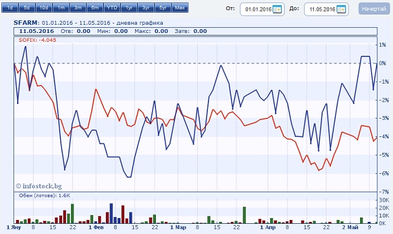Screen dimensions: 393x234
Task: Show the Max time range
Action: pos(180,8)
